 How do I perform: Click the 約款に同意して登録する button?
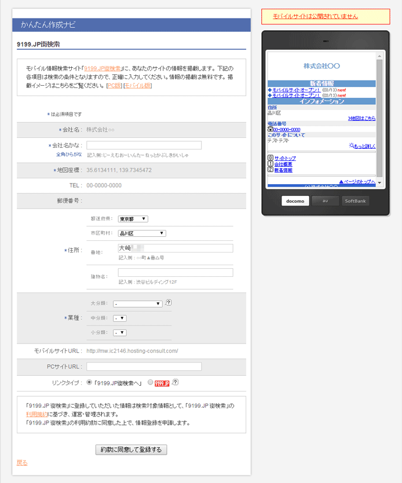point(131,449)
